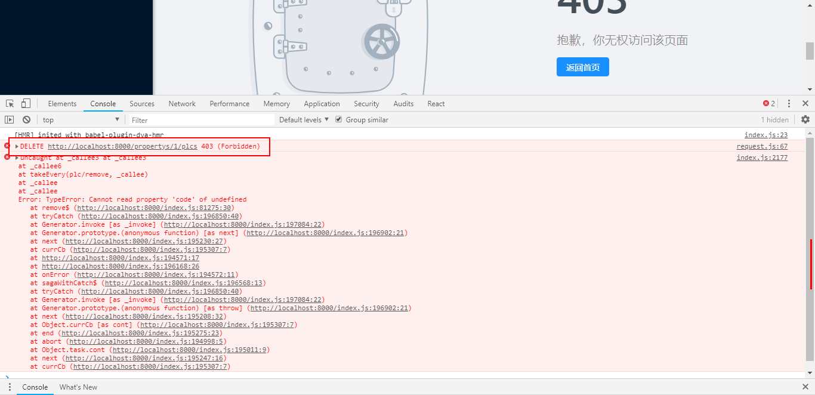Image resolution: width=815 pixels, height=395 pixels.
Task: Open the localhost:8000/propertys/1/plcs URL link
Action: coord(122,146)
